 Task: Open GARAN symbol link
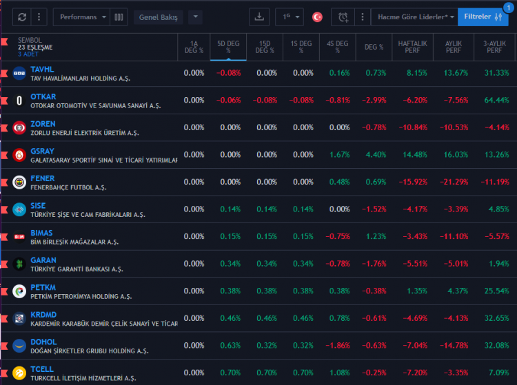point(43,260)
